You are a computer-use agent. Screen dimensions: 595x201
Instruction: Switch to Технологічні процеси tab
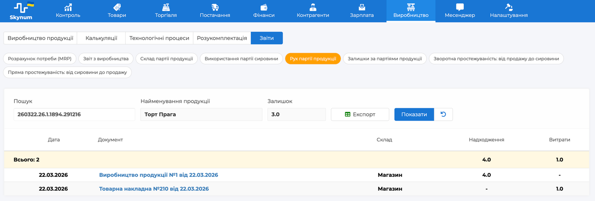click(159, 38)
